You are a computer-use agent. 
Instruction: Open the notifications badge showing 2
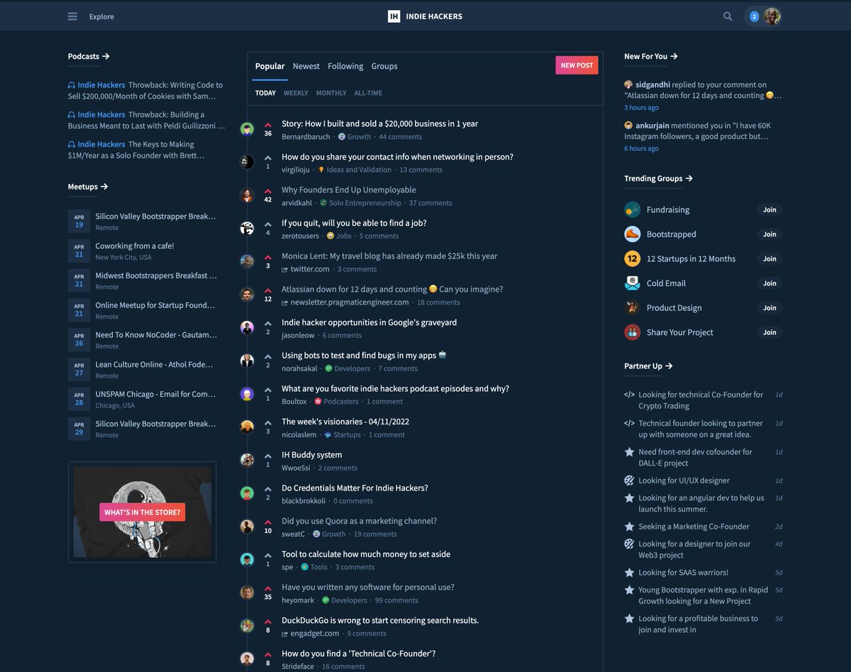tap(754, 16)
